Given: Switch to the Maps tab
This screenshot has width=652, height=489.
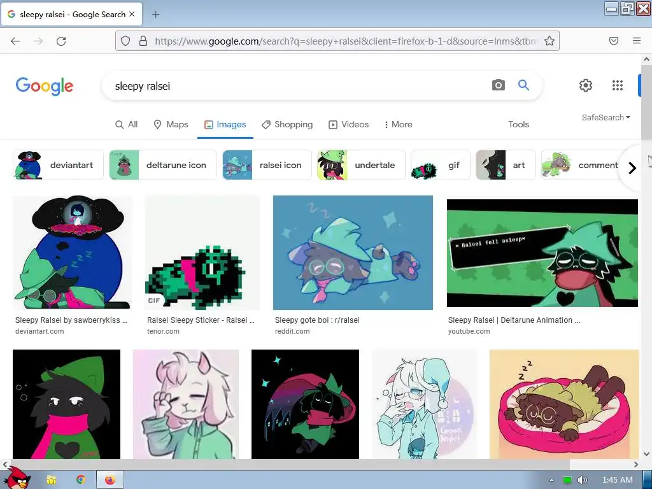Looking at the screenshot, I should pyautogui.click(x=171, y=124).
